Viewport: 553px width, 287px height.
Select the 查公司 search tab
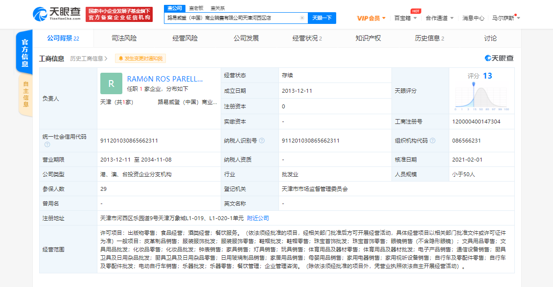pyautogui.click(x=175, y=8)
